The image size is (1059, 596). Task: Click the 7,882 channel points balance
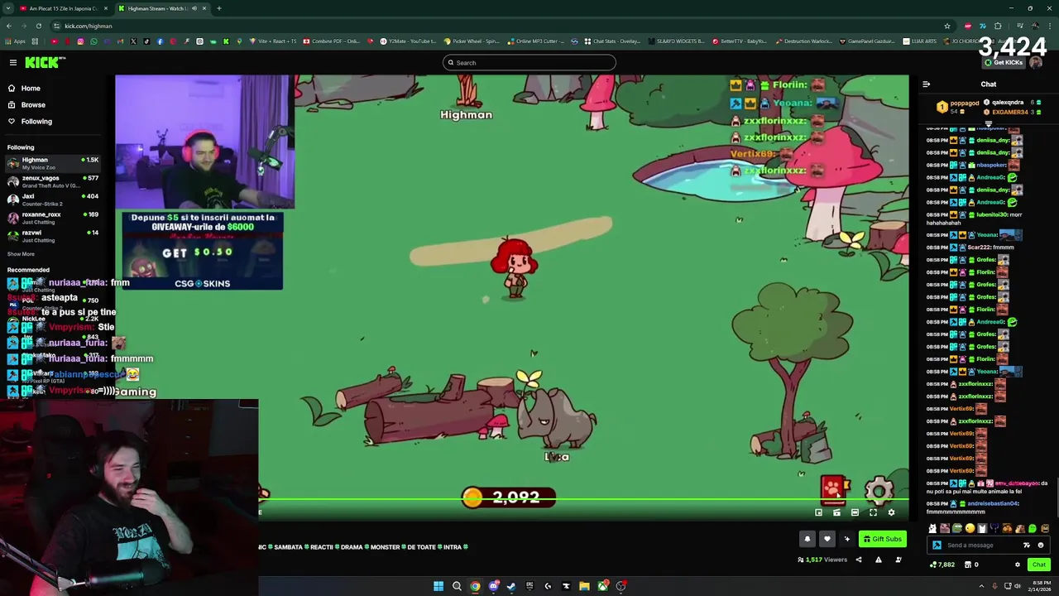pyautogui.click(x=942, y=565)
